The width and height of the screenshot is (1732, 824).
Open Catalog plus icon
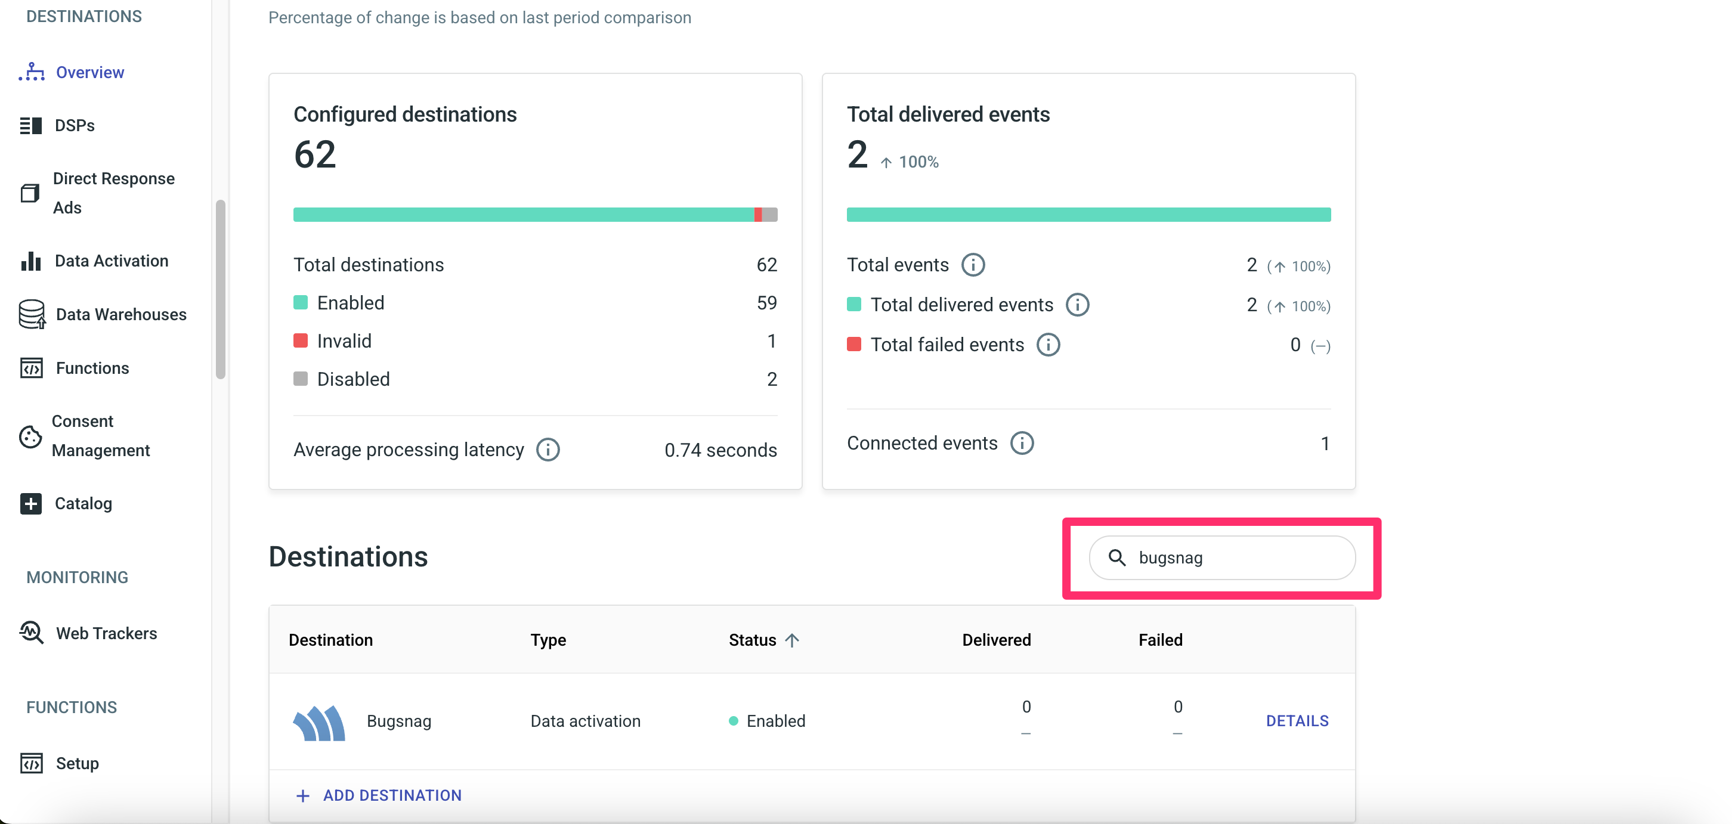(x=31, y=503)
